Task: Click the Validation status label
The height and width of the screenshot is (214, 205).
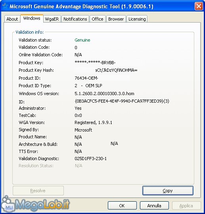Action: [x=35, y=40]
